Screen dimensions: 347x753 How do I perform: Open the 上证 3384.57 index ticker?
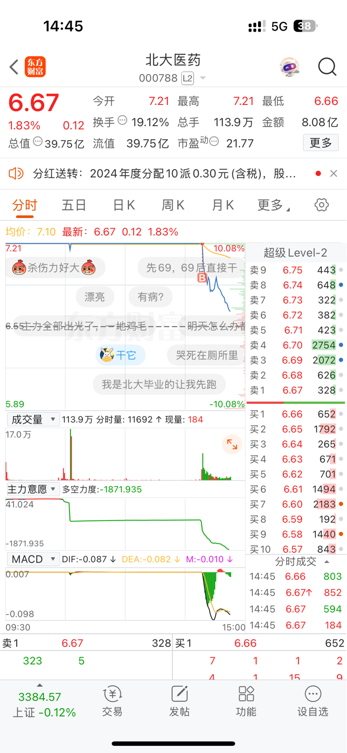coord(44,705)
